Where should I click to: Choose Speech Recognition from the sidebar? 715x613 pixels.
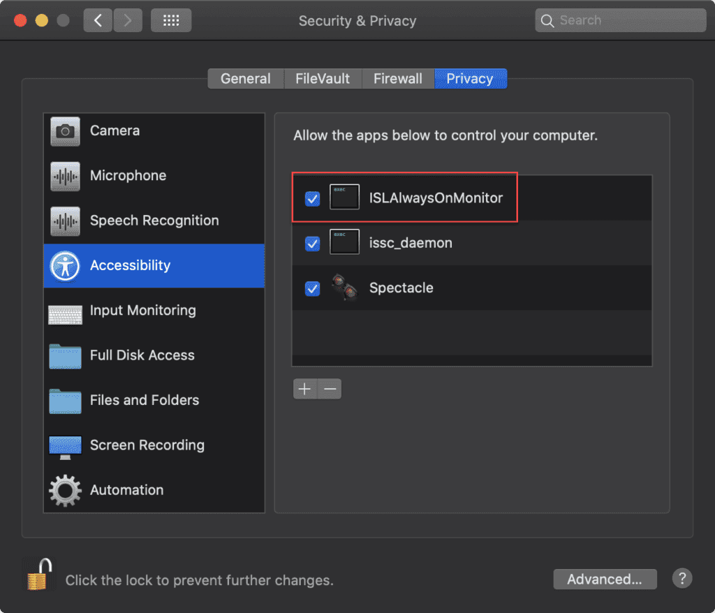pyautogui.click(x=154, y=221)
